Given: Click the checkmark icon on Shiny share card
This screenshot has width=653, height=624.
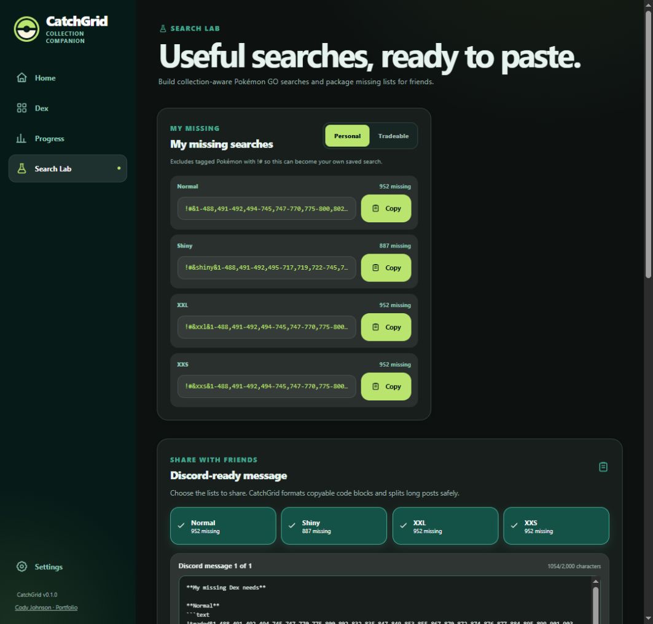Looking at the screenshot, I should click(292, 526).
